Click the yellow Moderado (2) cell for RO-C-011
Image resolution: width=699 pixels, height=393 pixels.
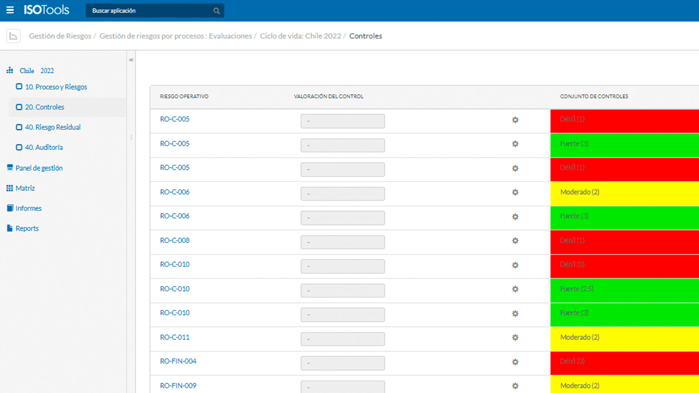(625, 339)
